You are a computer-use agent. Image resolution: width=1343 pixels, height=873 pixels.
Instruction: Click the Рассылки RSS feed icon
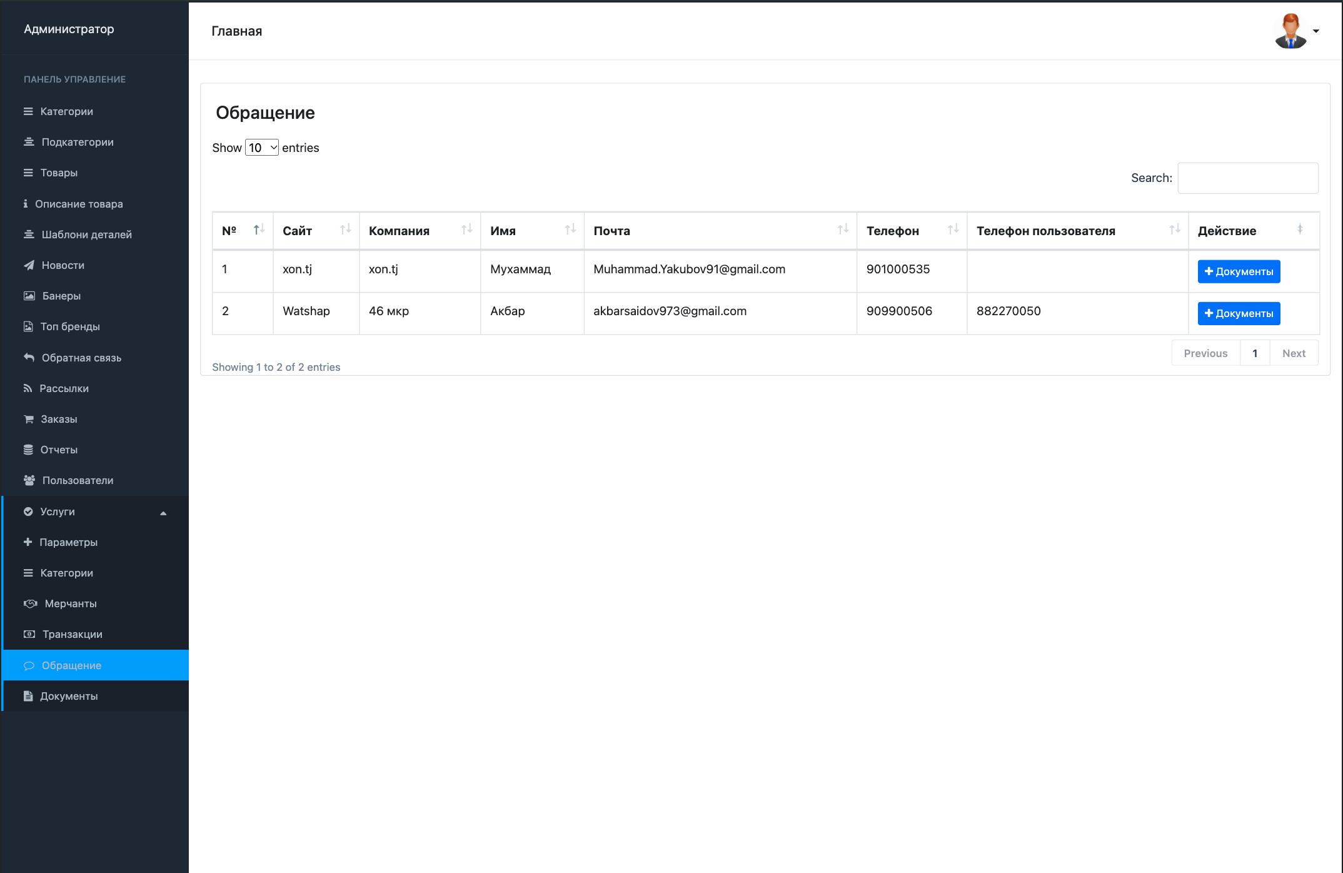[28, 388]
